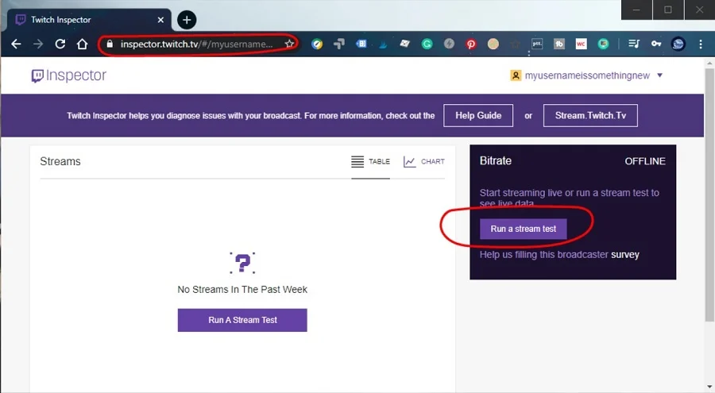715x393 pixels.
Task: Select the Twitch Inspector browser tab
Action: coord(87,20)
